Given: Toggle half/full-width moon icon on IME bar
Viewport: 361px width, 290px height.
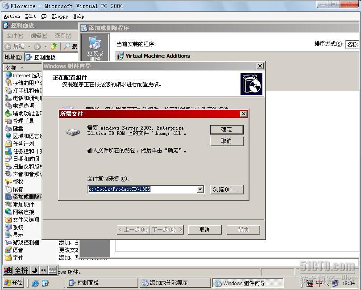Looking at the screenshot, I should pos(34,270).
